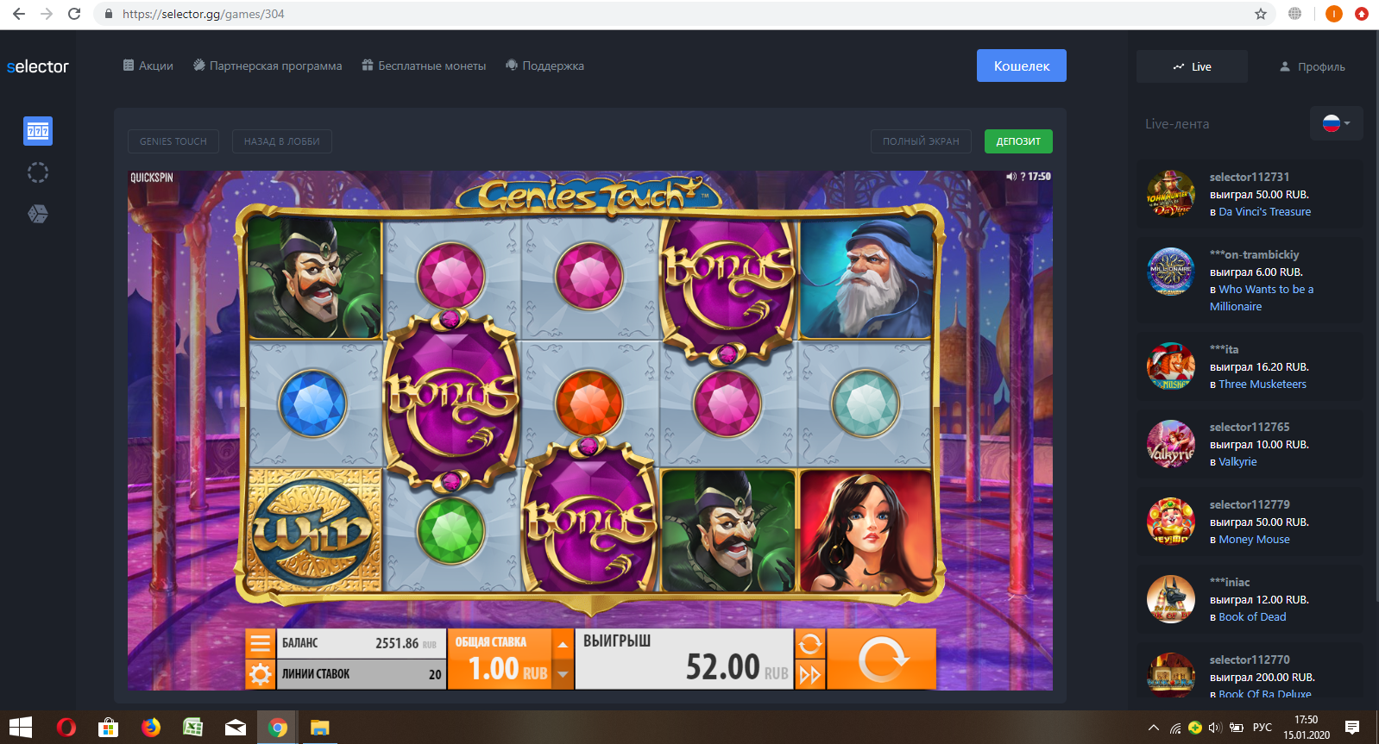
Task: Enable fast play double-arrow button
Action: (x=809, y=674)
